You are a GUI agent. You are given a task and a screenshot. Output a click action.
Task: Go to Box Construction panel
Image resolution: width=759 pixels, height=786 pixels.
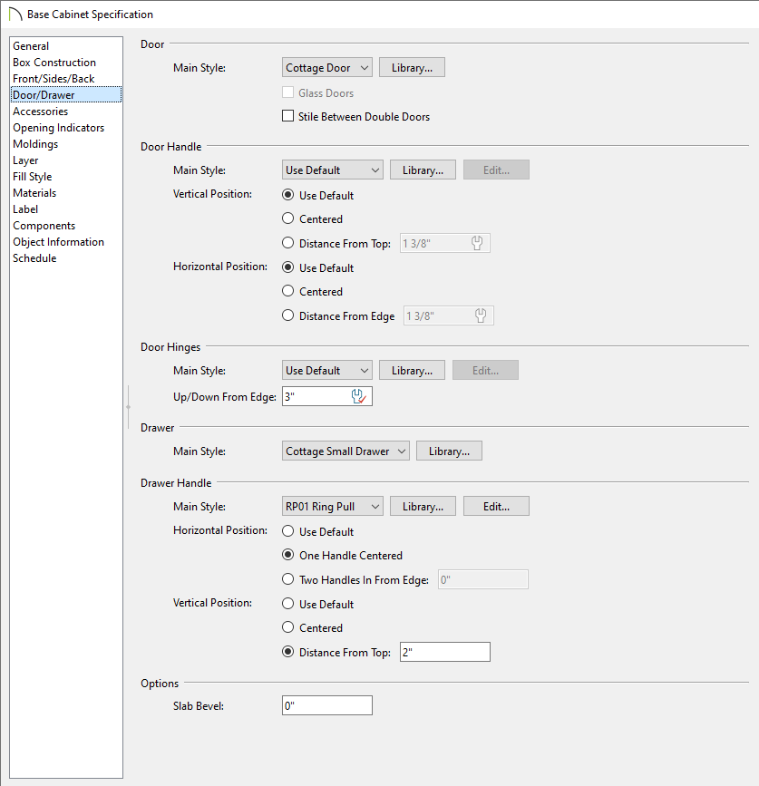[x=65, y=63]
